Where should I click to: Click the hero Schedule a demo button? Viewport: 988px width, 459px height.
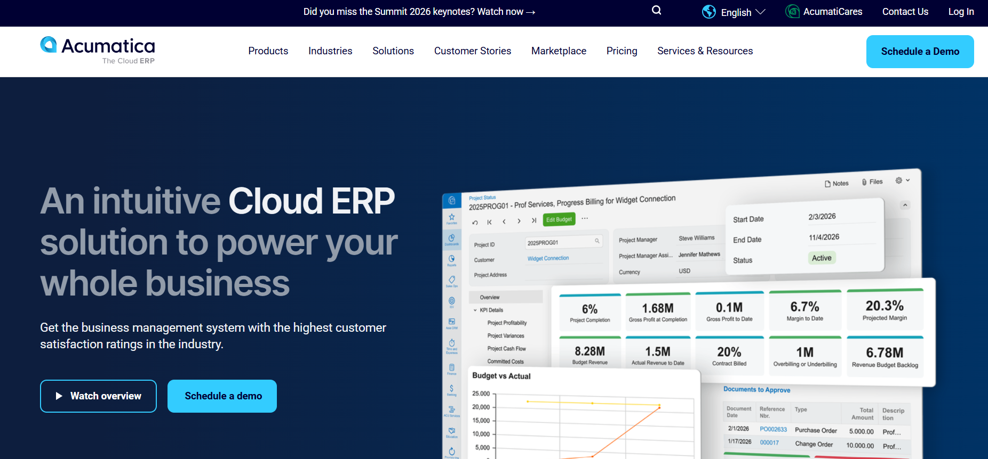click(x=222, y=396)
